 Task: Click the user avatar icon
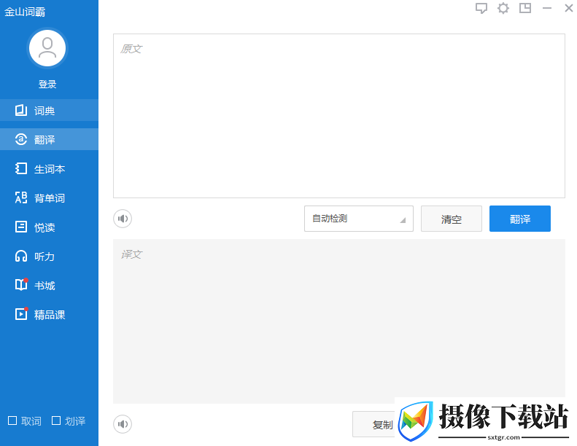point(47,48)
